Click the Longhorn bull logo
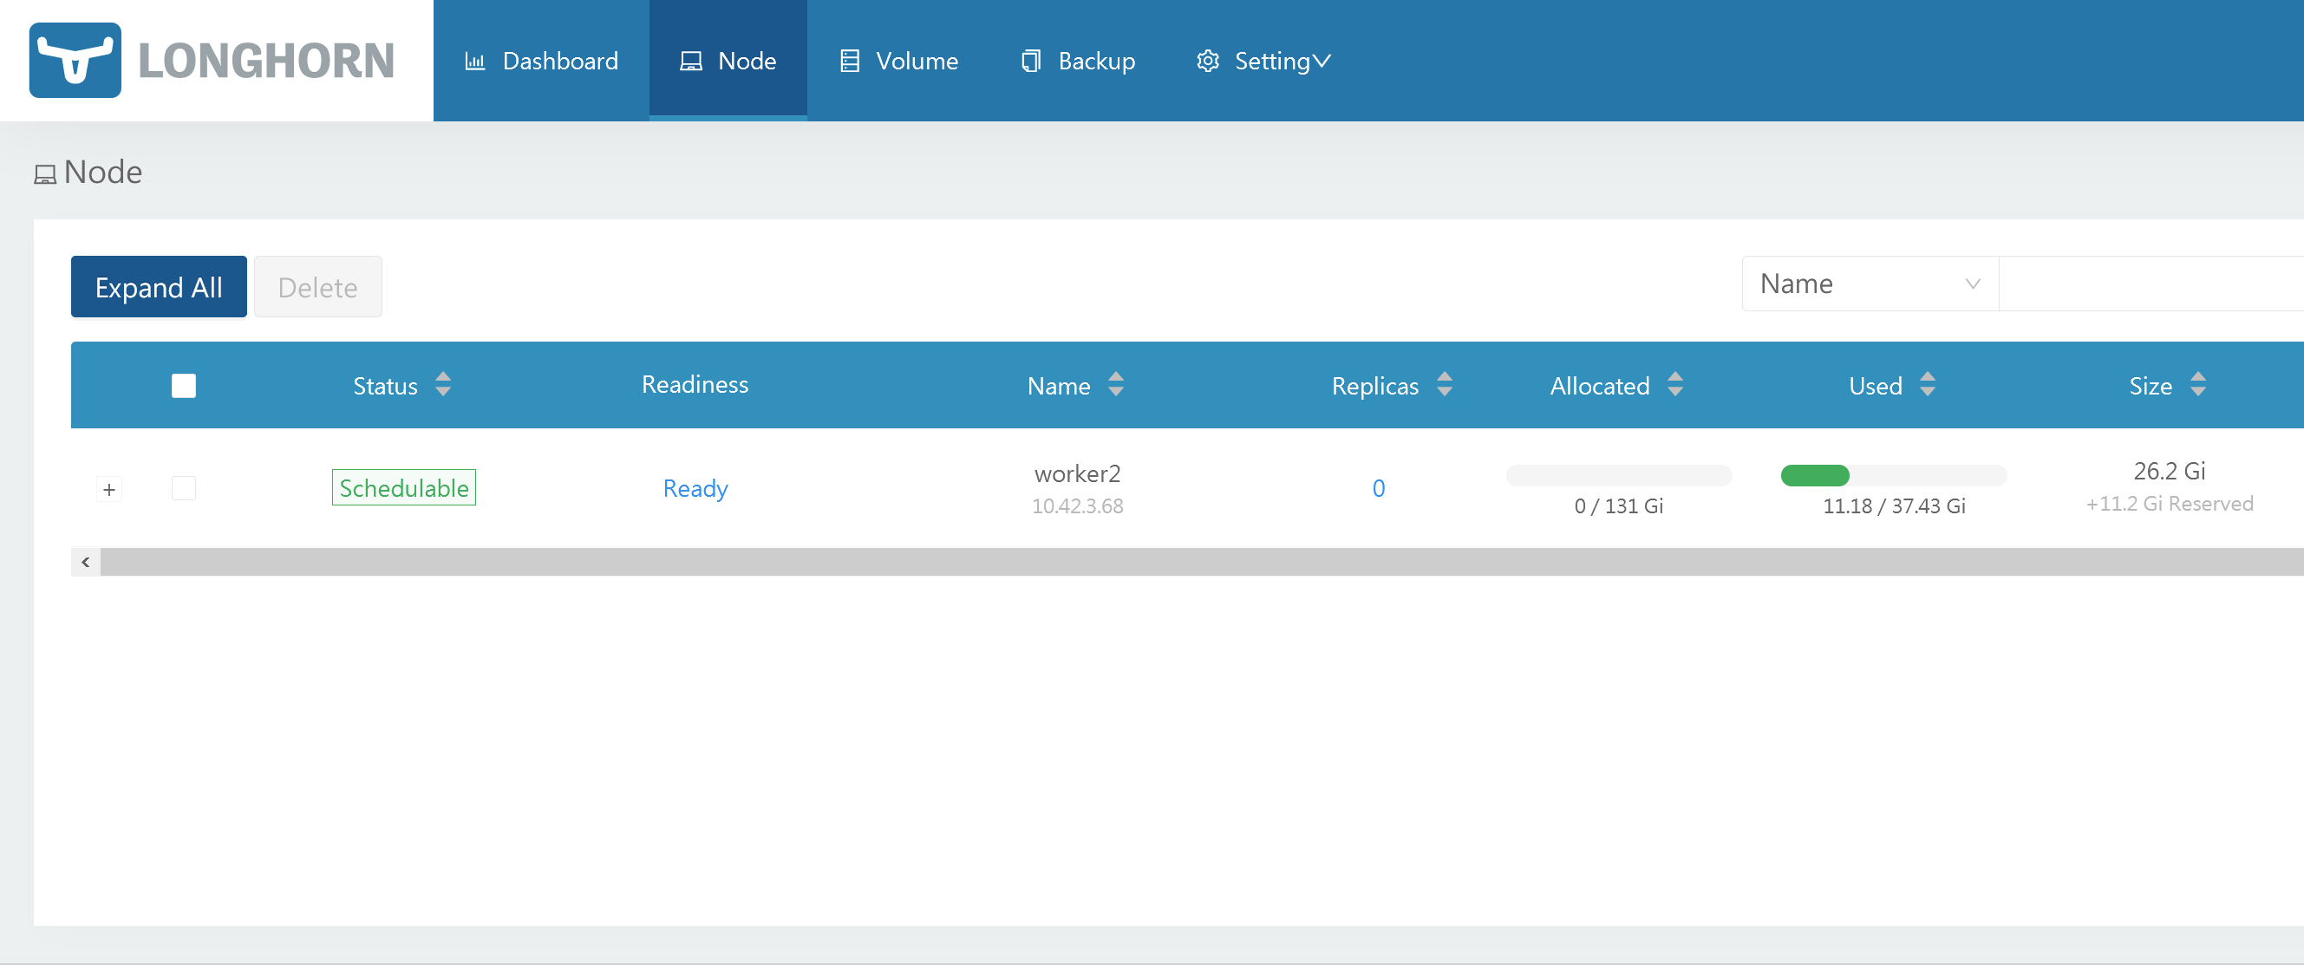 point(75,60)
